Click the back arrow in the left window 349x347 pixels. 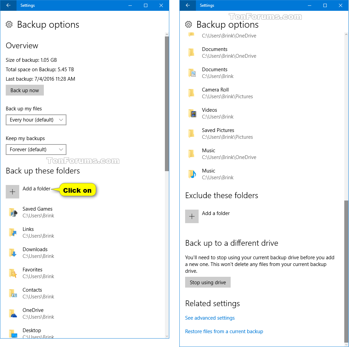(8, 5)
